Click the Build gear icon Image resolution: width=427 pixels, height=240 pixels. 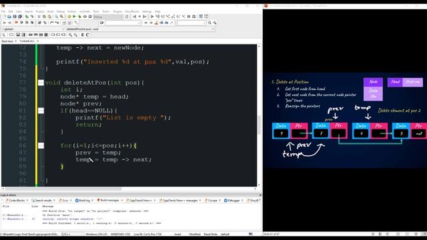pos(69,17)
